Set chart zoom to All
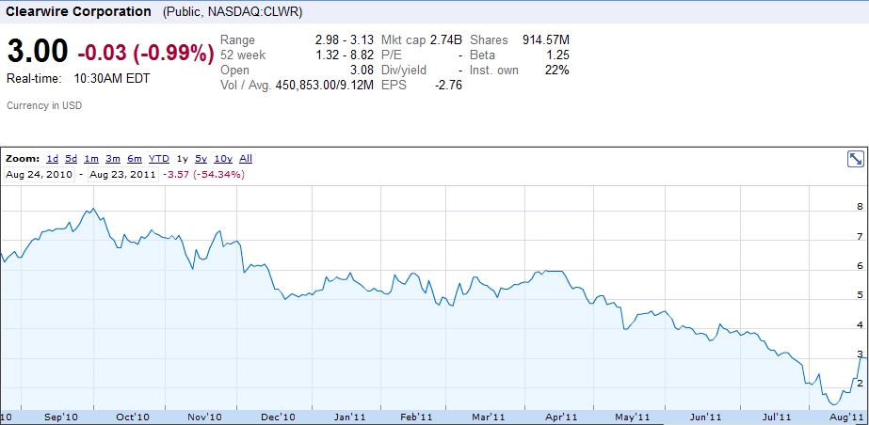The width and height of the screenshot is (869, 425). 246,159
